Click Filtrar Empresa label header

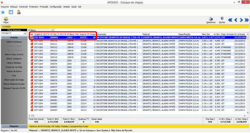pos(14,30)
